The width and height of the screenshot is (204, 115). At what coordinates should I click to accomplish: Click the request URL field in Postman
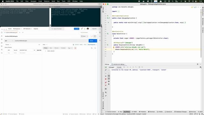click(x=51, y=41)
